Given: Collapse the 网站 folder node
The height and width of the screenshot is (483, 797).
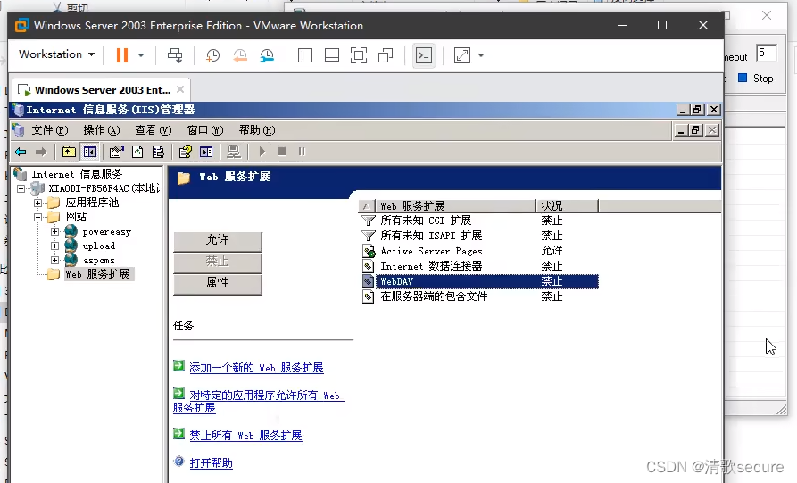Looking at the screenshot, I should pyautogui.click(x=37, y=217).
